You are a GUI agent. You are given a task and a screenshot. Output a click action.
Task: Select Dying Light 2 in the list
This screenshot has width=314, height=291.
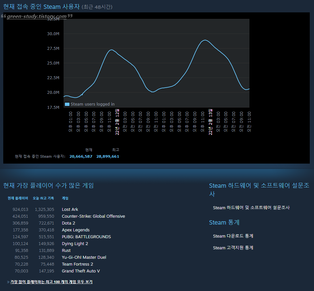[75, 243]
